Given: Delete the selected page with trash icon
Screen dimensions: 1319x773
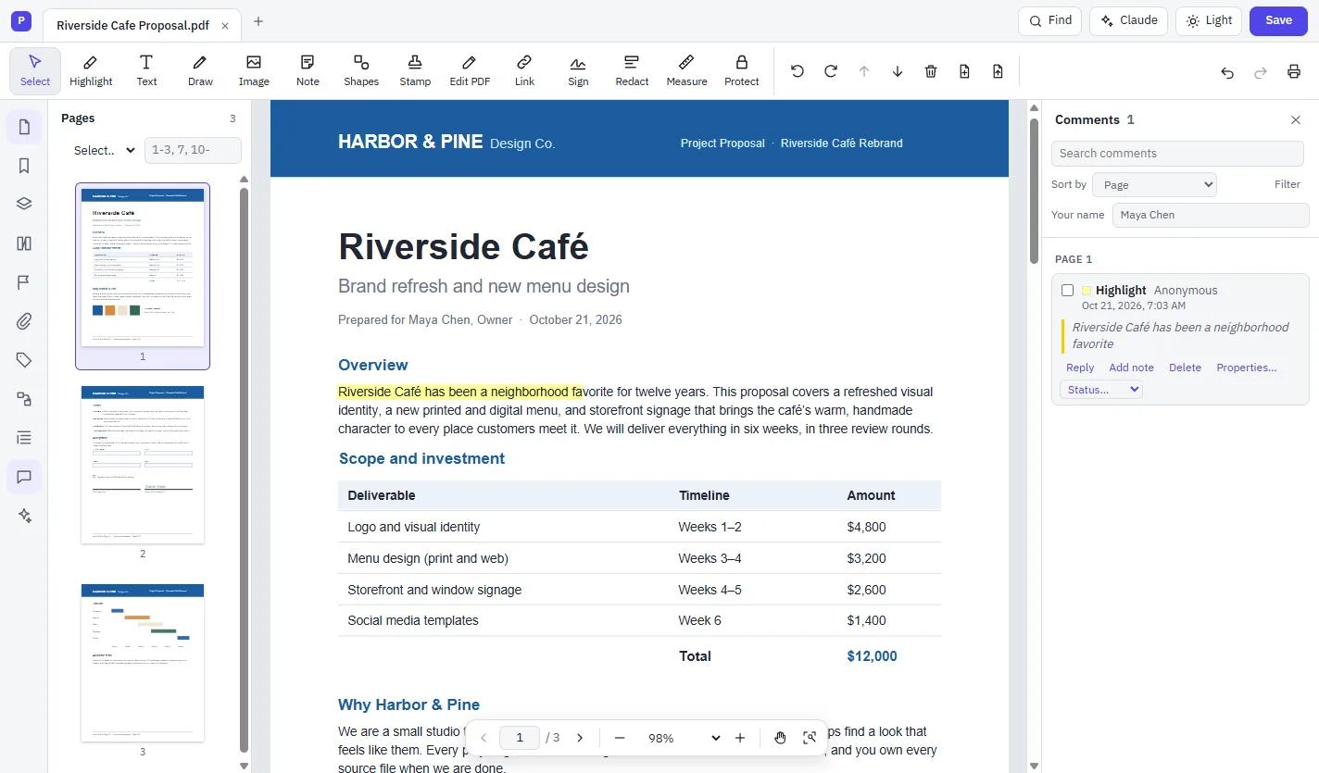Looking at the screenshot, I should [x=931, y=71].
